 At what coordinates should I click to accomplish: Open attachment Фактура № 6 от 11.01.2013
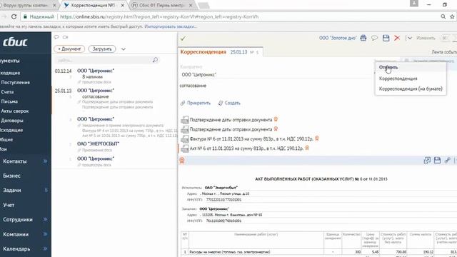(251, 139)
